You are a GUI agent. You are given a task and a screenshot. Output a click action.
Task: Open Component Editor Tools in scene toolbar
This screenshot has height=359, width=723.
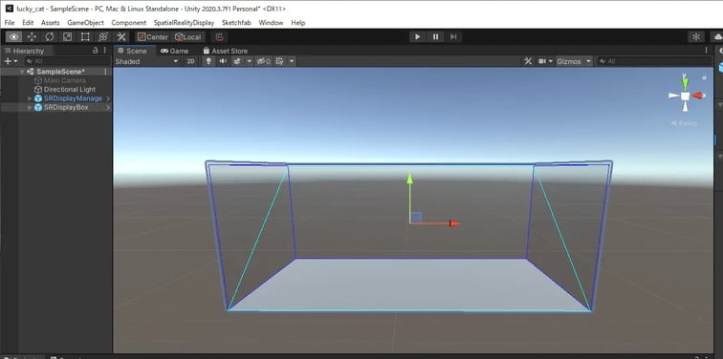529,61
